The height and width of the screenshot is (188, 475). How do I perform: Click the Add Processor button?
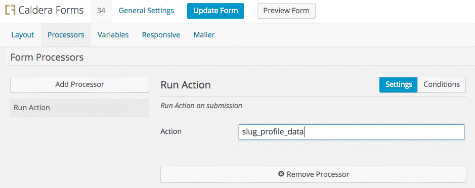79,84
